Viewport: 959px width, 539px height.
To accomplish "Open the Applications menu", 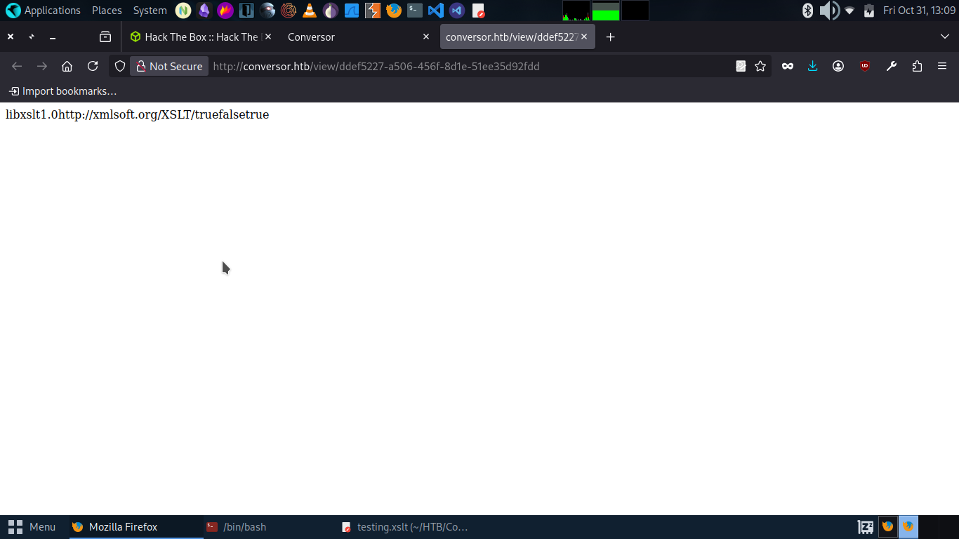I will (44, 11).
